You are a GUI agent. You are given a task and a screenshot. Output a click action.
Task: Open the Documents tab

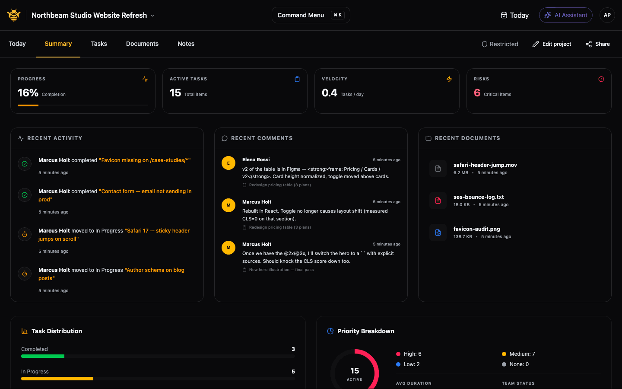pyautogui.click(x=142, y=44)
